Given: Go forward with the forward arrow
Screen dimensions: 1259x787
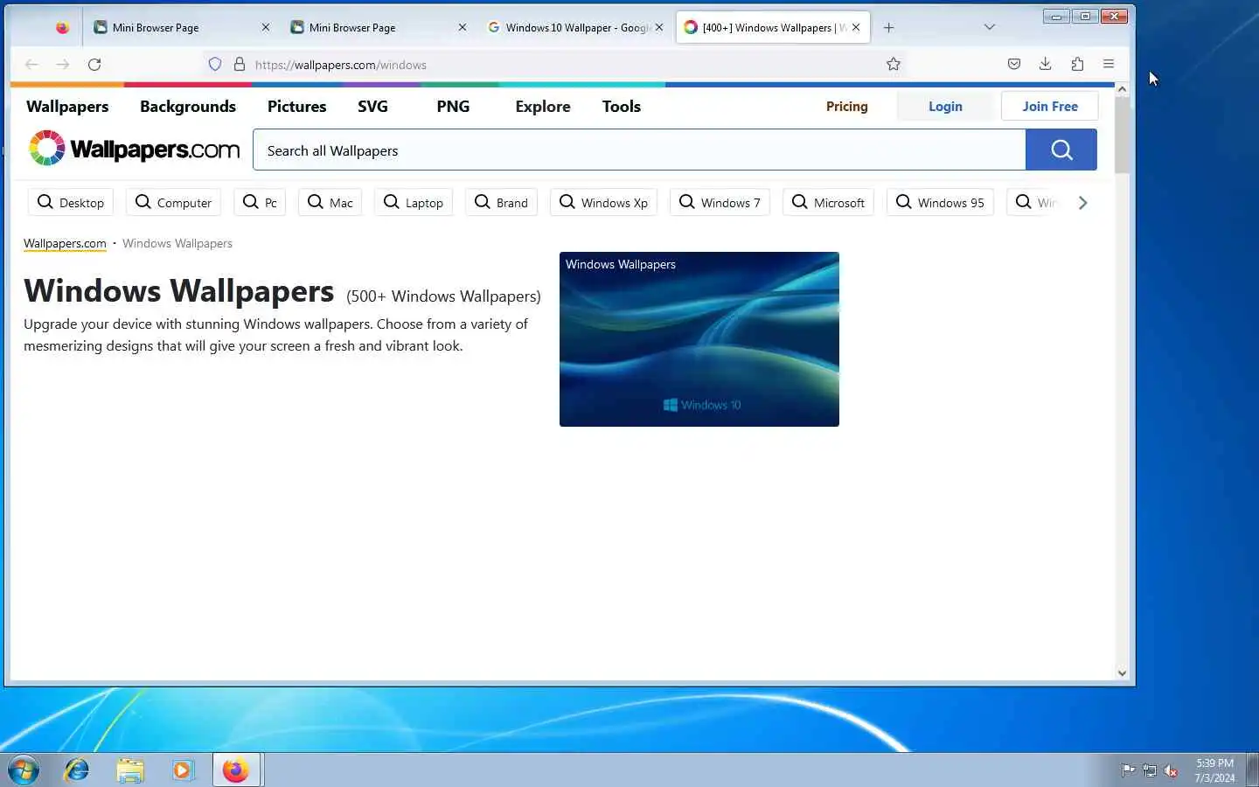Looking at the screenshot, I should pyautogui.click(x=63, y=64).
